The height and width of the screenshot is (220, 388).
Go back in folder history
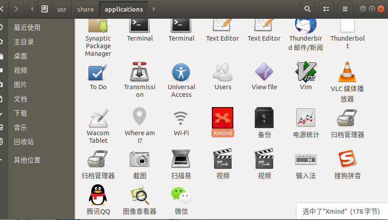click(3, 9)
